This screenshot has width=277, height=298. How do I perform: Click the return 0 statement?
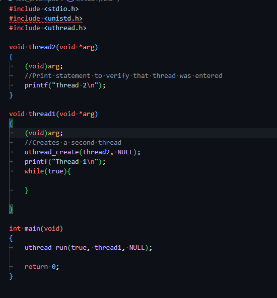42,267
